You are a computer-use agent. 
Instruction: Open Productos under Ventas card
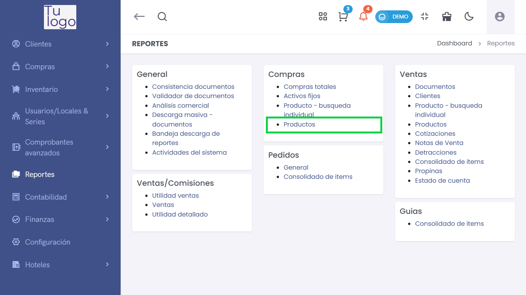coord(431,124)
